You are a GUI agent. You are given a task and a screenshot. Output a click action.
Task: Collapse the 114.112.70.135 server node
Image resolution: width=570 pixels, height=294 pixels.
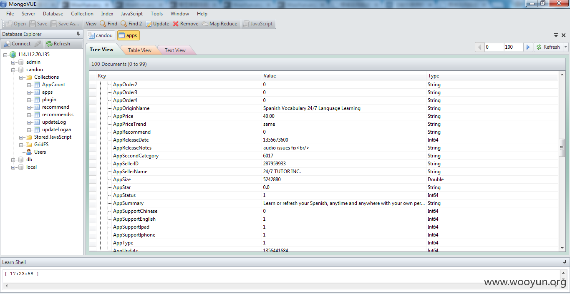tap(5, 55)
